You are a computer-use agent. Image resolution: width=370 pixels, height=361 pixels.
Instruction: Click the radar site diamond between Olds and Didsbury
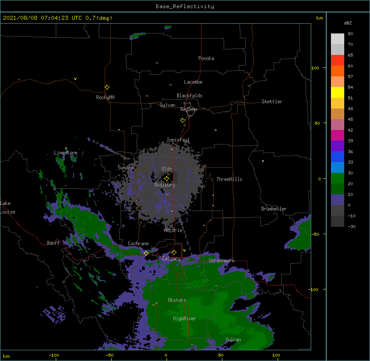tap(167, 179)
